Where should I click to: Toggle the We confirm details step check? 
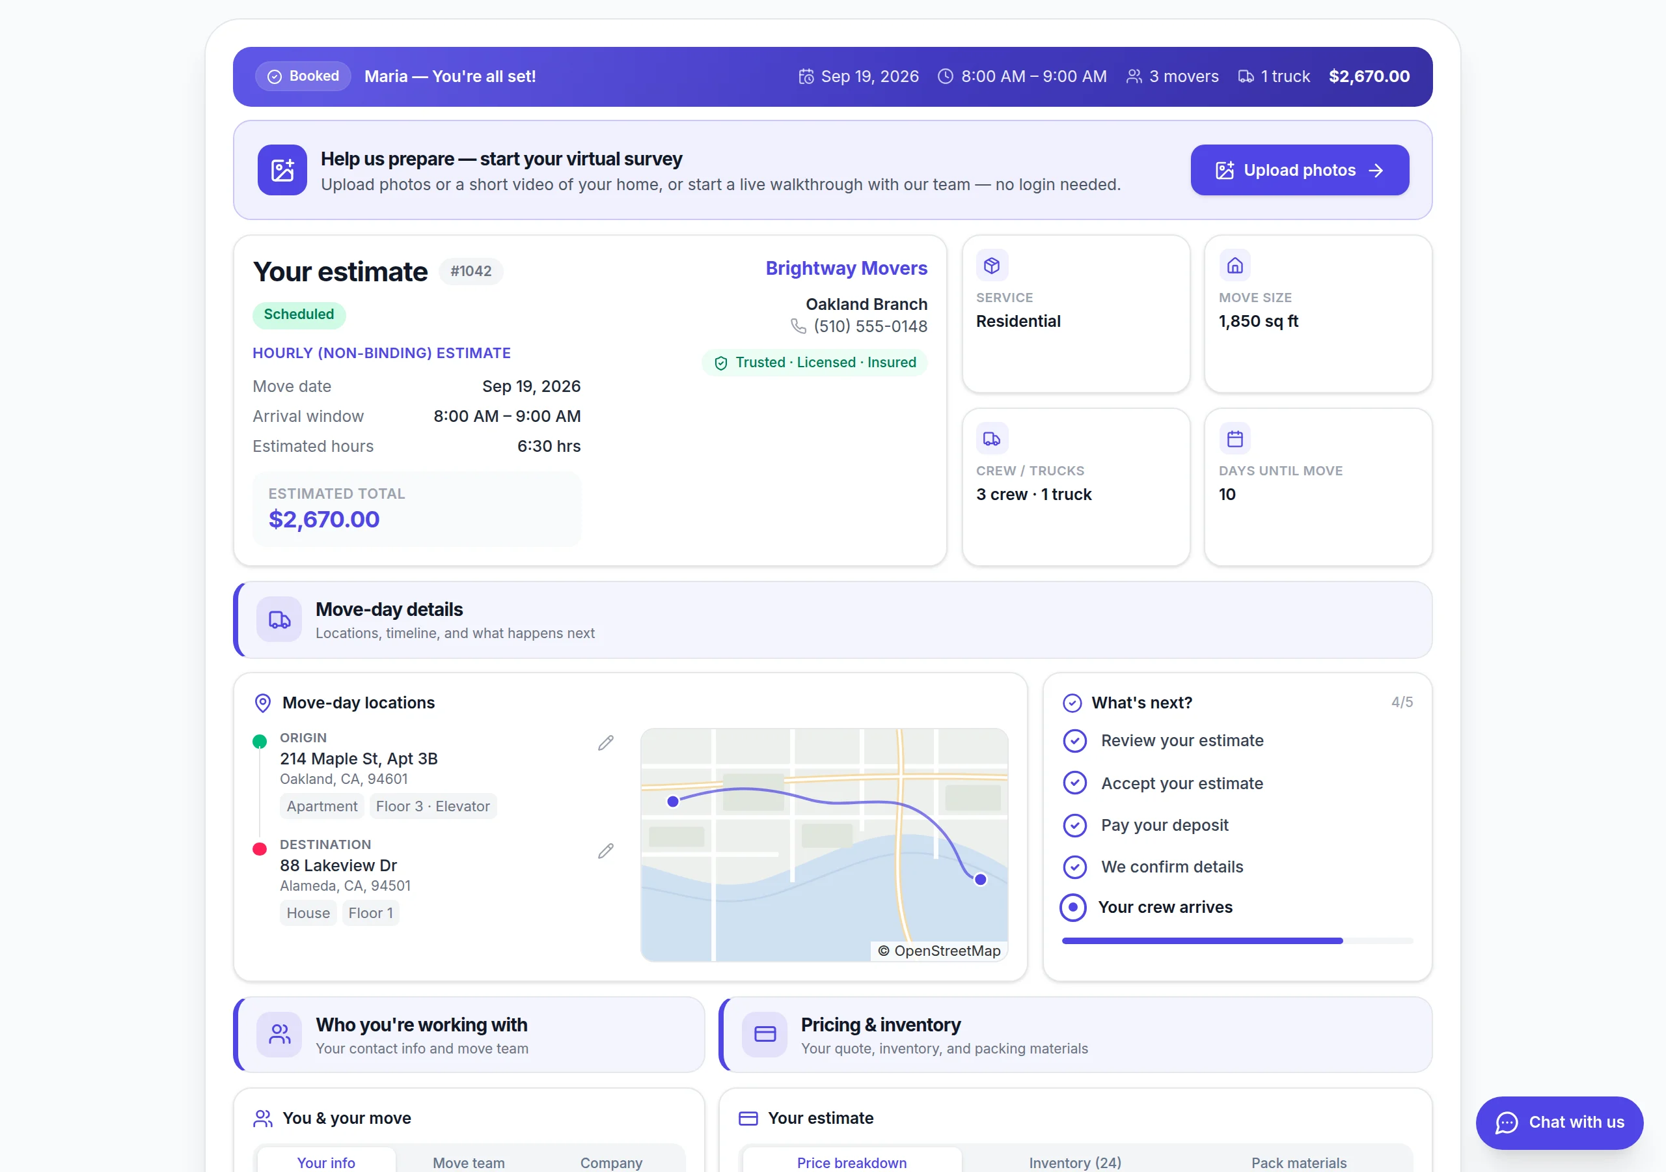1074,867
